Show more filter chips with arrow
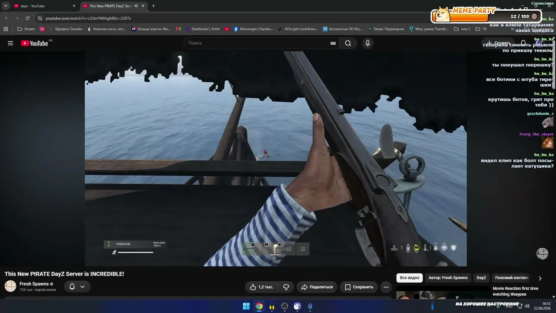Image resolution: width=556 pixels, height=313 pixels. click(x=540, y=278)
